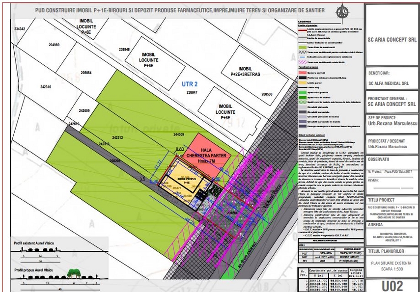
Task: Click the SC ALFA MEDICAL SRL beneficiary field
Action: pos(392,83)
